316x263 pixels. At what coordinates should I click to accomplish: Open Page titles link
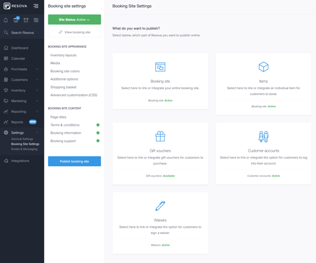click(x=58, y=117)
